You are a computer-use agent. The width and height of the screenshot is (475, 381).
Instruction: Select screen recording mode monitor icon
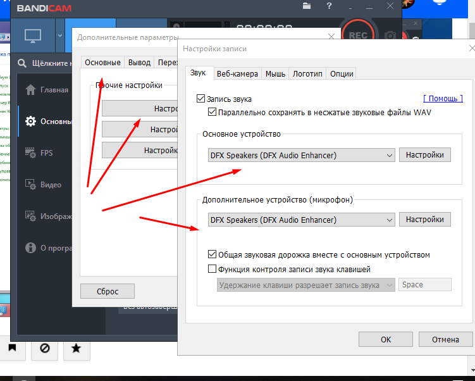(x=33, y=36)
